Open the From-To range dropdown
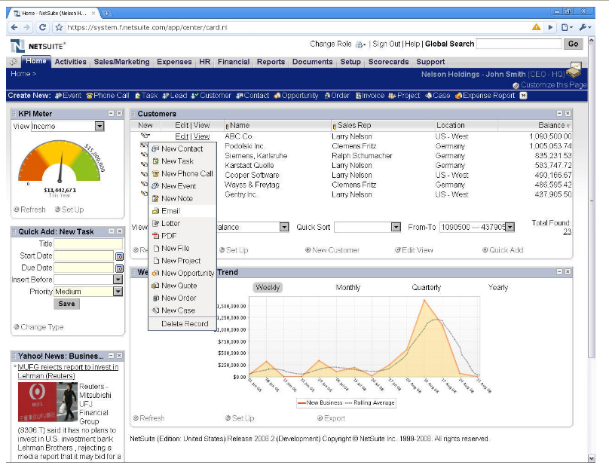 pyautogui.click(x=510, y=227)
